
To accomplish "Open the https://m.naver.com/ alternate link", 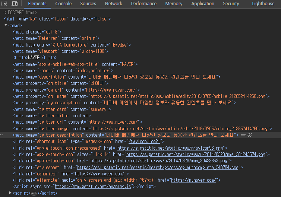I will coord(193,180).
